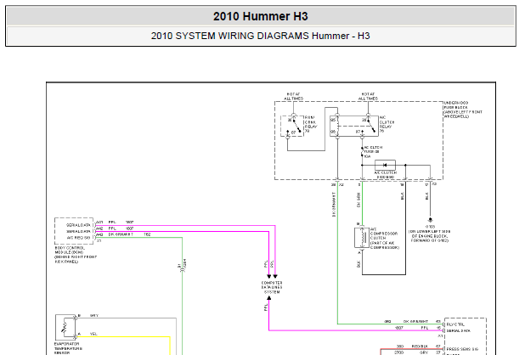This screenshot has height=355, width=525.
Task: Click the 'BODY CONTROL MODULE (BCM)' label
Action: coord(76,255)
